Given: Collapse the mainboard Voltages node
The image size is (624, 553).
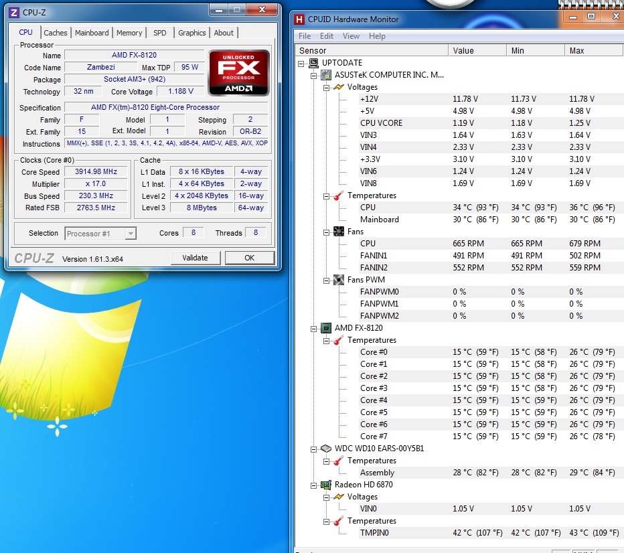Looking at the screenshot, I should 326,88.
